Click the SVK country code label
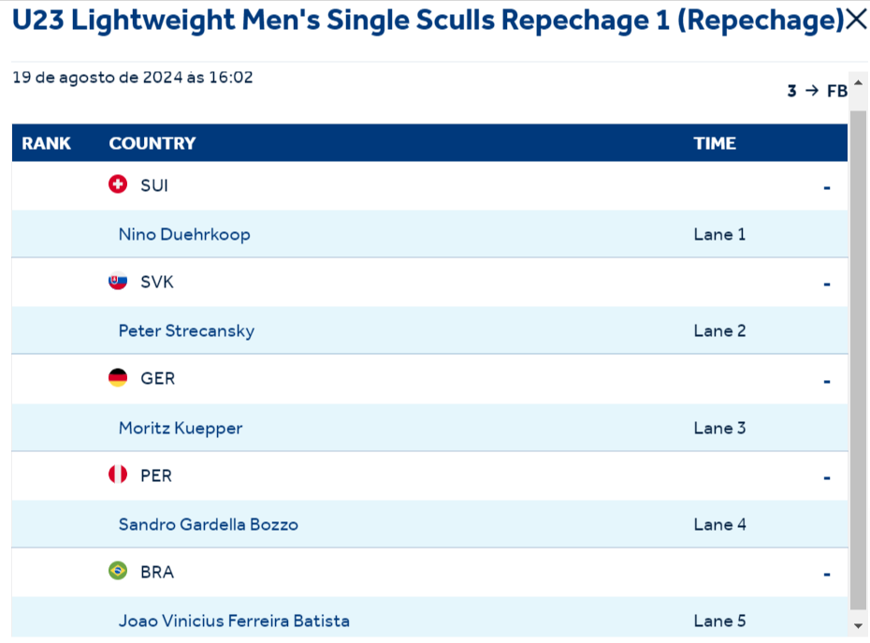 tap(157, 282)
